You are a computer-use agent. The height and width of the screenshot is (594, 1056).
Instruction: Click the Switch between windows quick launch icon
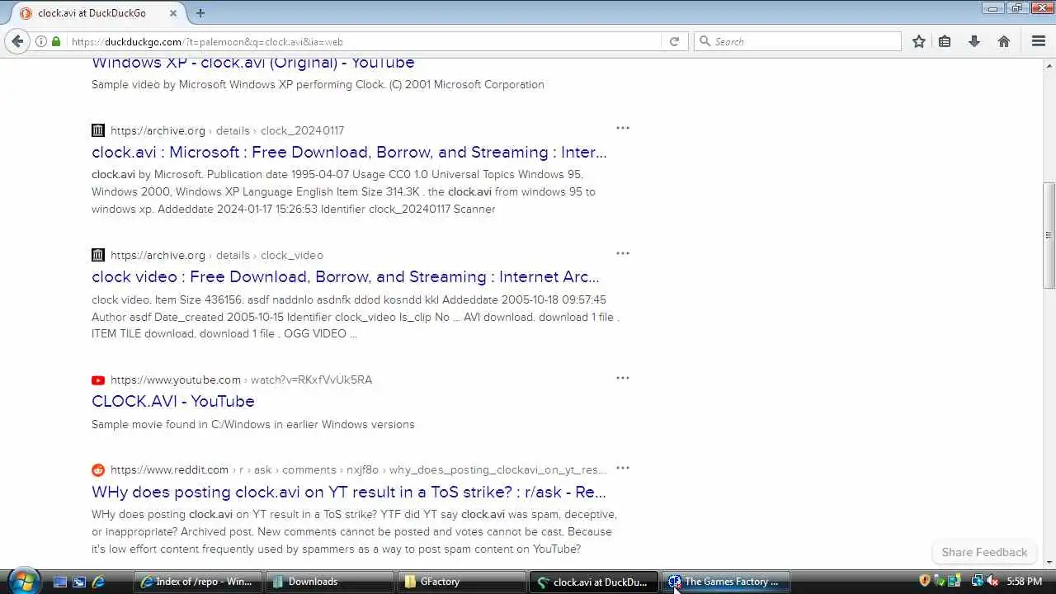(x=79, y=582)
